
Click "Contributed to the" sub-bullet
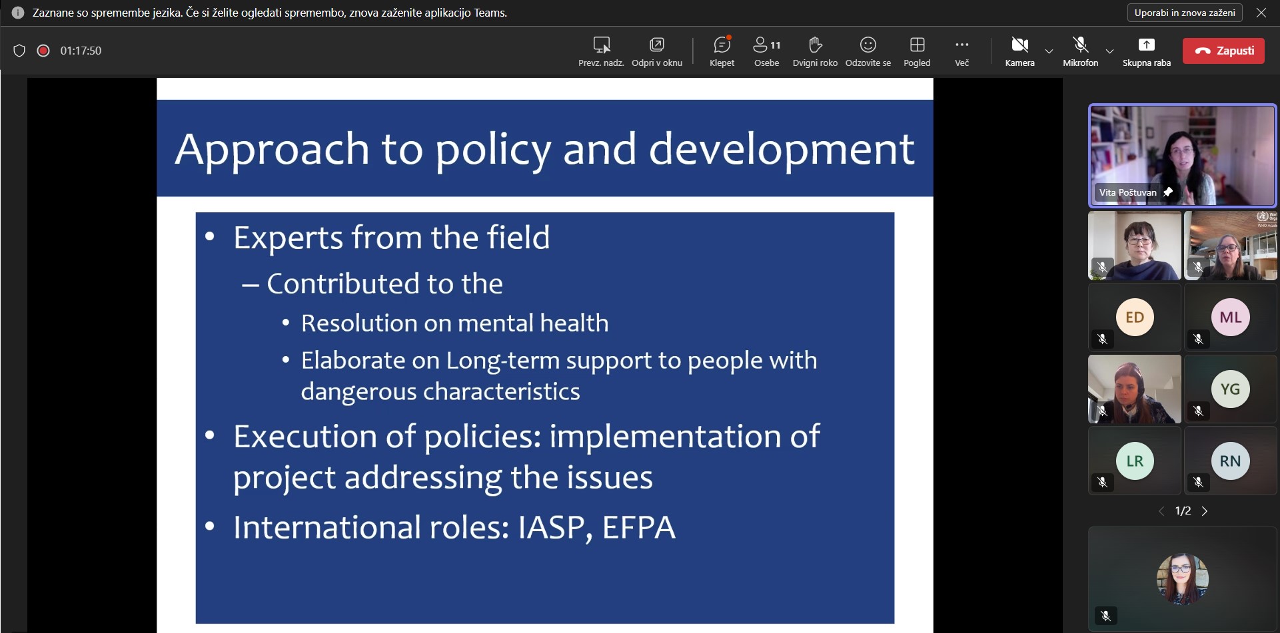click(x=384, y=284)
